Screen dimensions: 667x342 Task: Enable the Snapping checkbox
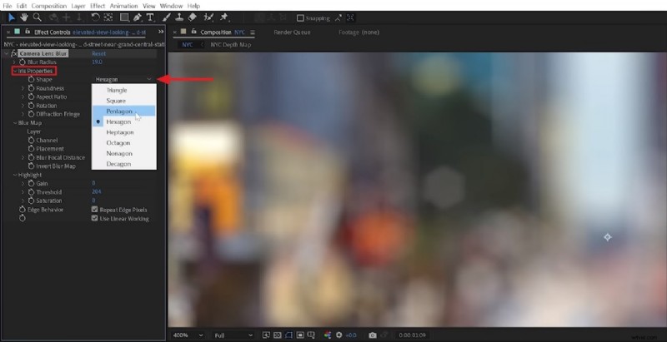[x=300, y=18]
